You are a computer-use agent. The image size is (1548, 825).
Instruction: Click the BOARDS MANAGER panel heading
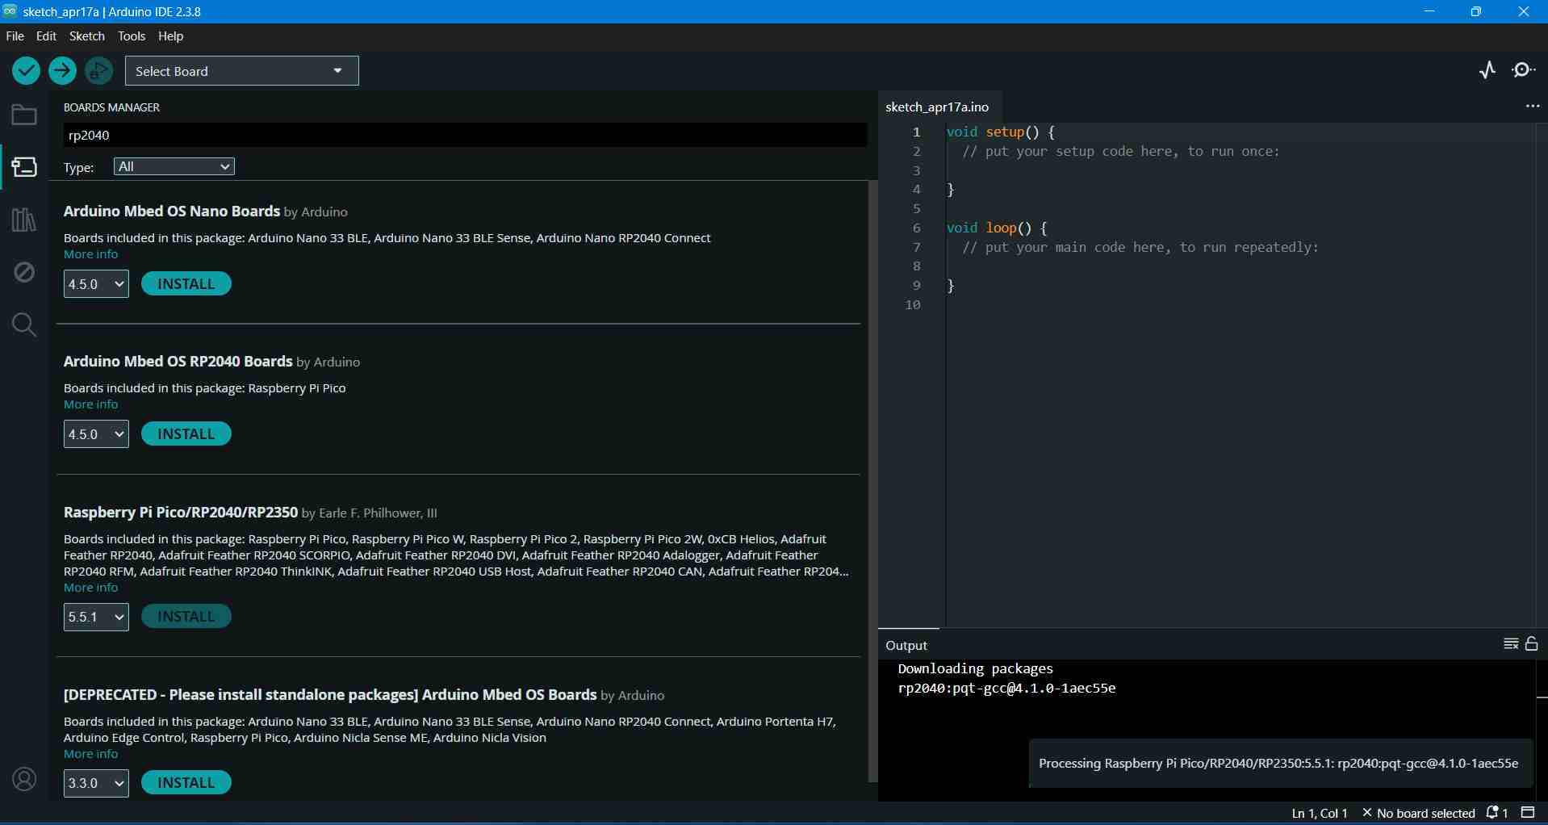112,107
